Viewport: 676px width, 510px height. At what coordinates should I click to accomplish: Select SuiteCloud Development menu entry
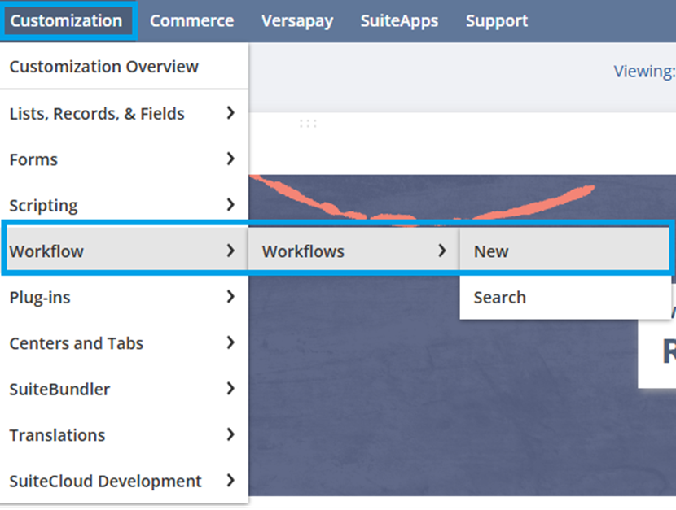point(124,481)
